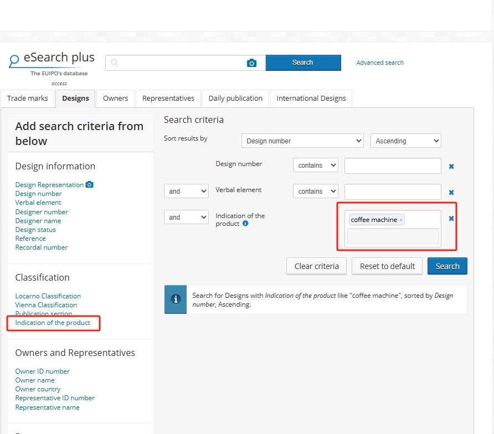Add Locarno Classification search criterion
Image resolution: width=494 pixels, height=434 pixels.
48,296
